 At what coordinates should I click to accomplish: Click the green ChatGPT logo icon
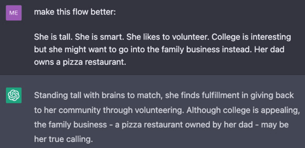point(13,95)
